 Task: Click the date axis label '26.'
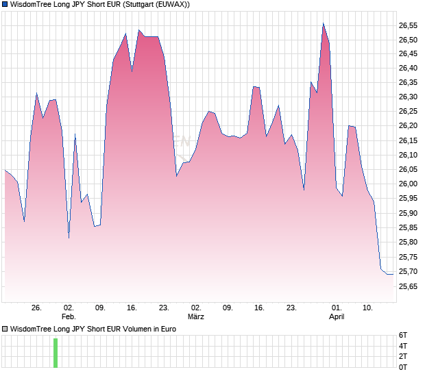(x=36, y=308)
